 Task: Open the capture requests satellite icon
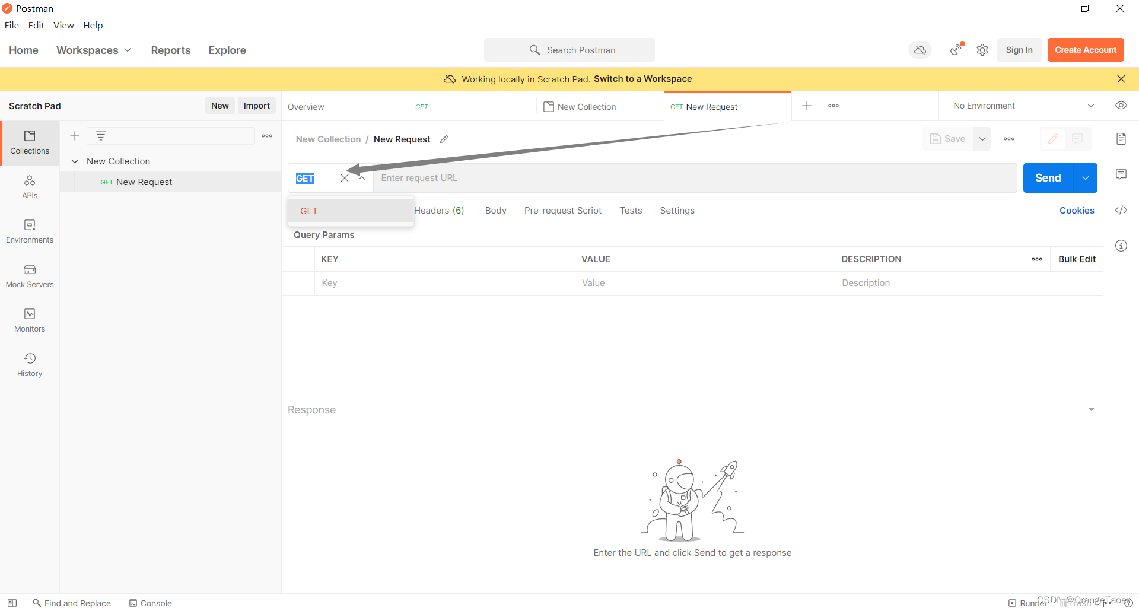(x=956, y=50)
